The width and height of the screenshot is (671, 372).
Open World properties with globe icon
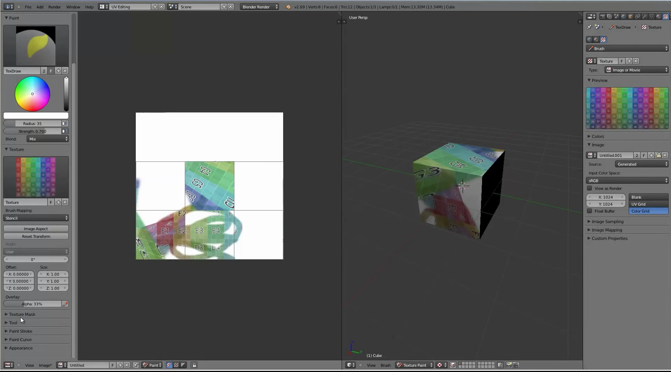[623, 16]
